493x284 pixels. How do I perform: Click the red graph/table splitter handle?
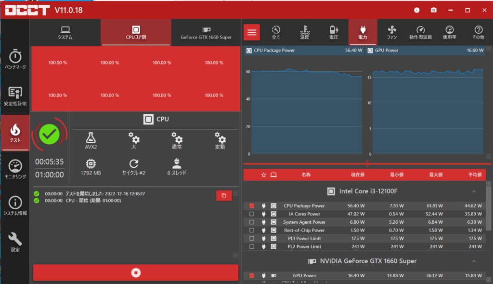click(367, 163)
